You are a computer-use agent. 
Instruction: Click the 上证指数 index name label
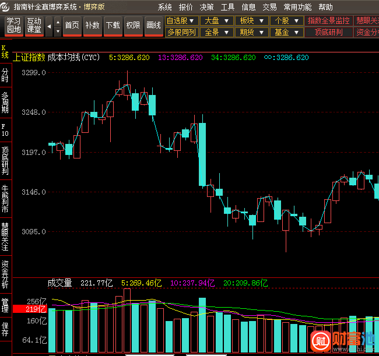(29, 58)
